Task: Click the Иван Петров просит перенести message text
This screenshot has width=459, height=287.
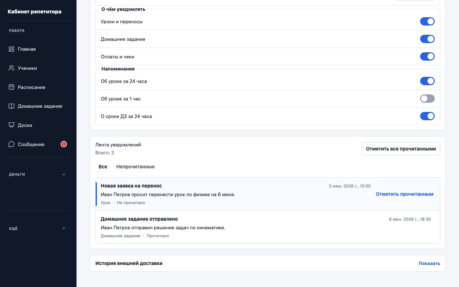Action: tap(168, 195)
